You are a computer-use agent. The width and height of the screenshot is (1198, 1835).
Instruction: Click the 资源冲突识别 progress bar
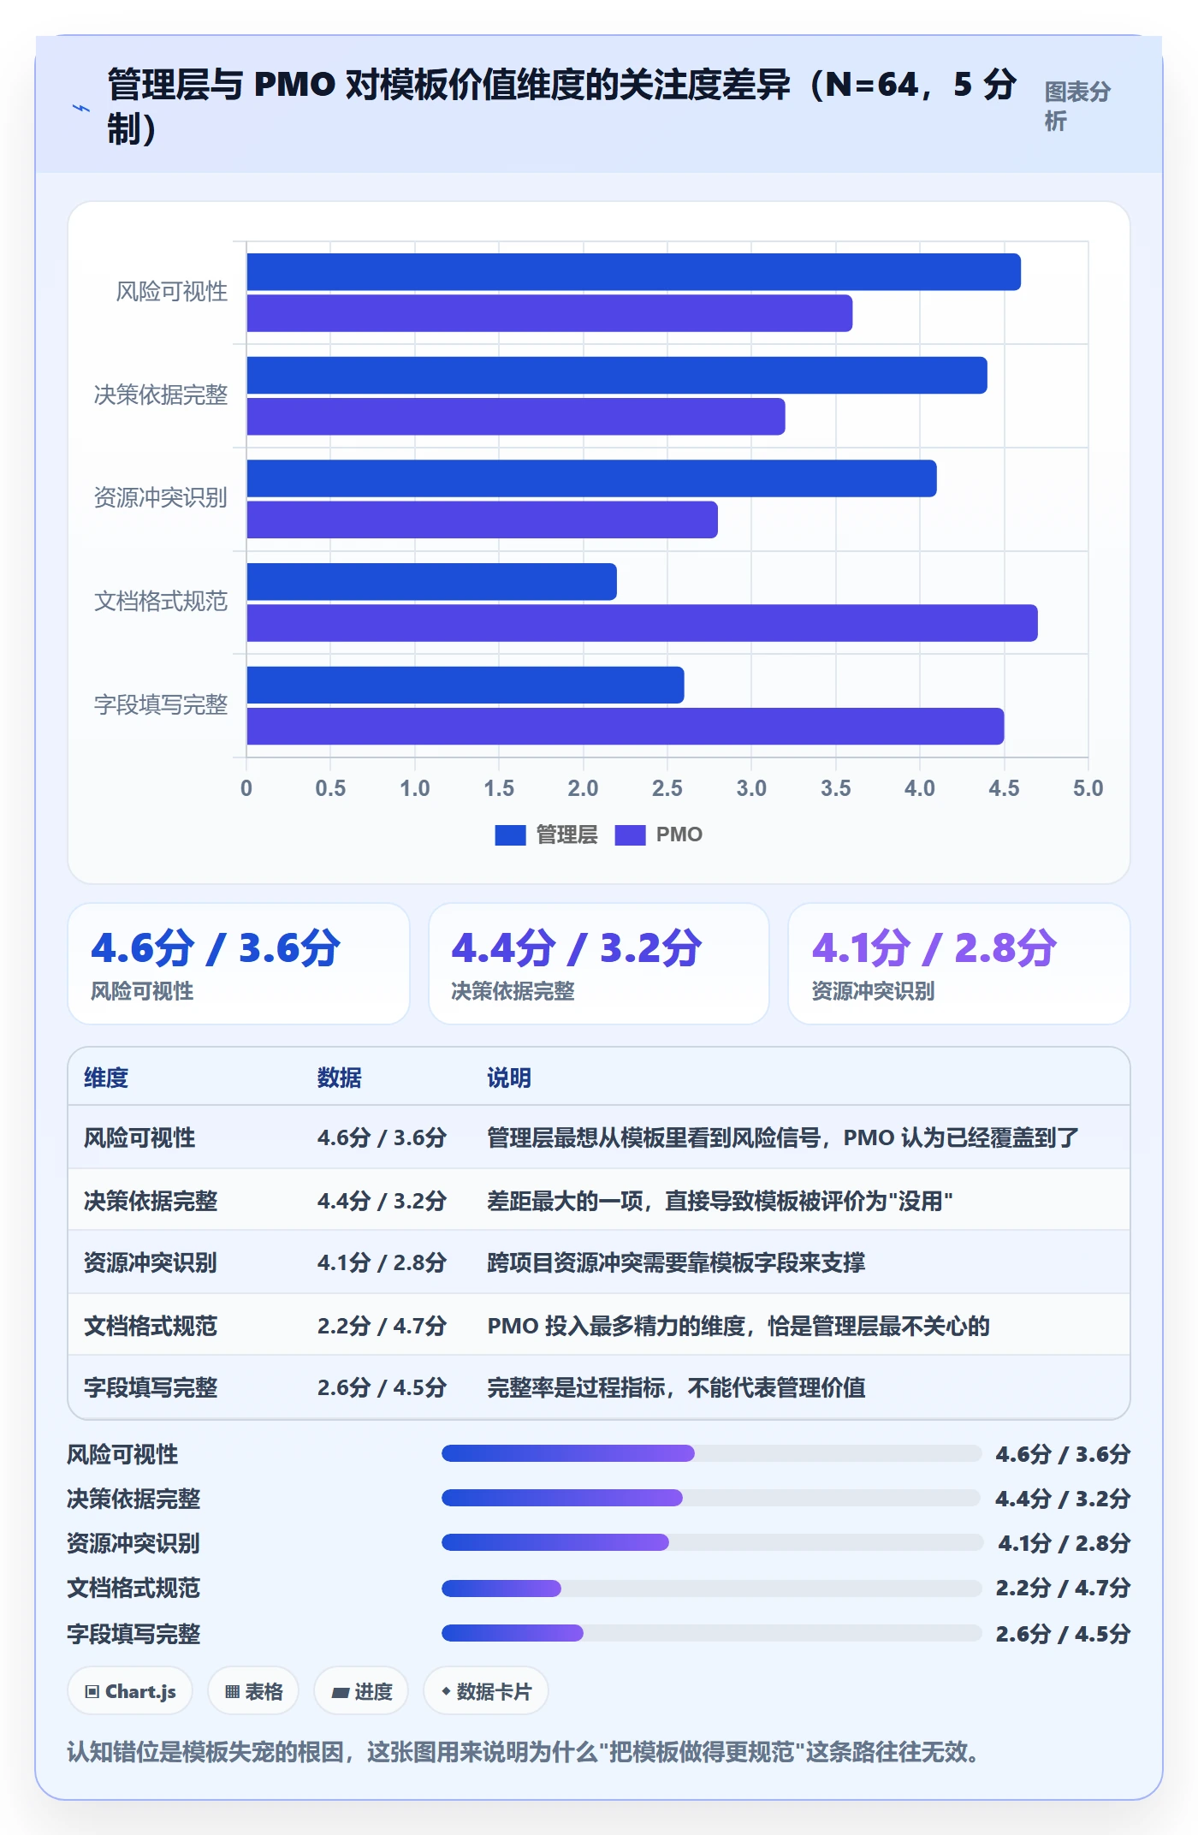(x=711, y=1542)
